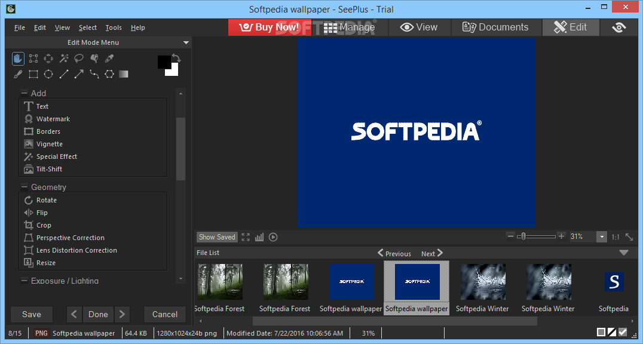643x344 pixels.
Task: Click the zoom slider handle
Action: (x=523, y=236)
